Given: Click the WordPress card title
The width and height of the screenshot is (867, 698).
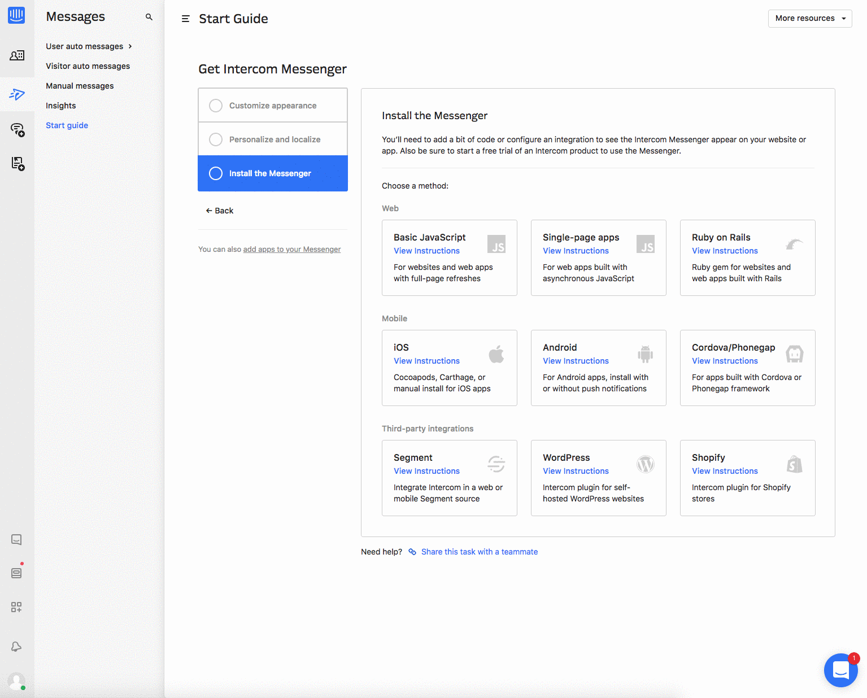Looking at the screenshot, I should (x=567, y=457).
